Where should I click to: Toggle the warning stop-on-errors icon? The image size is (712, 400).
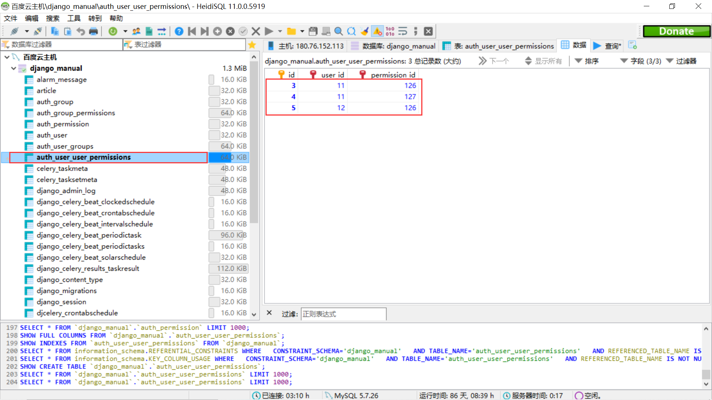tap(378, 31)
